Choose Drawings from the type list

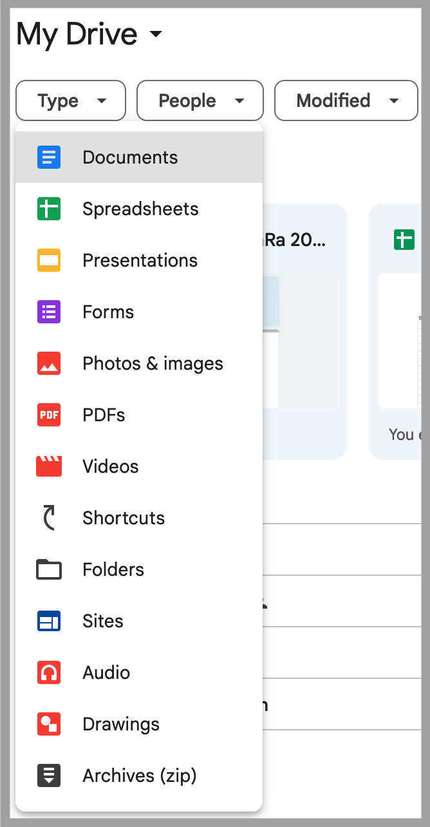pyautogui.click(x=121, y=724)
